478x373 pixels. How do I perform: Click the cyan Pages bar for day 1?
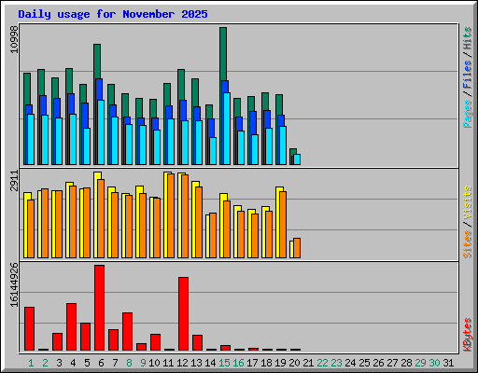pos(31,139)
